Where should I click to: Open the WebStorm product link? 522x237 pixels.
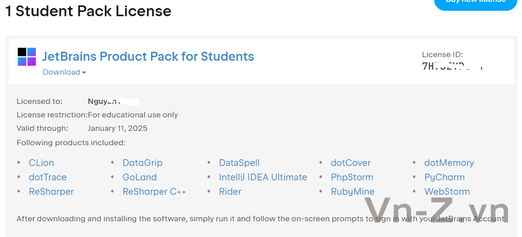[447, 192]
